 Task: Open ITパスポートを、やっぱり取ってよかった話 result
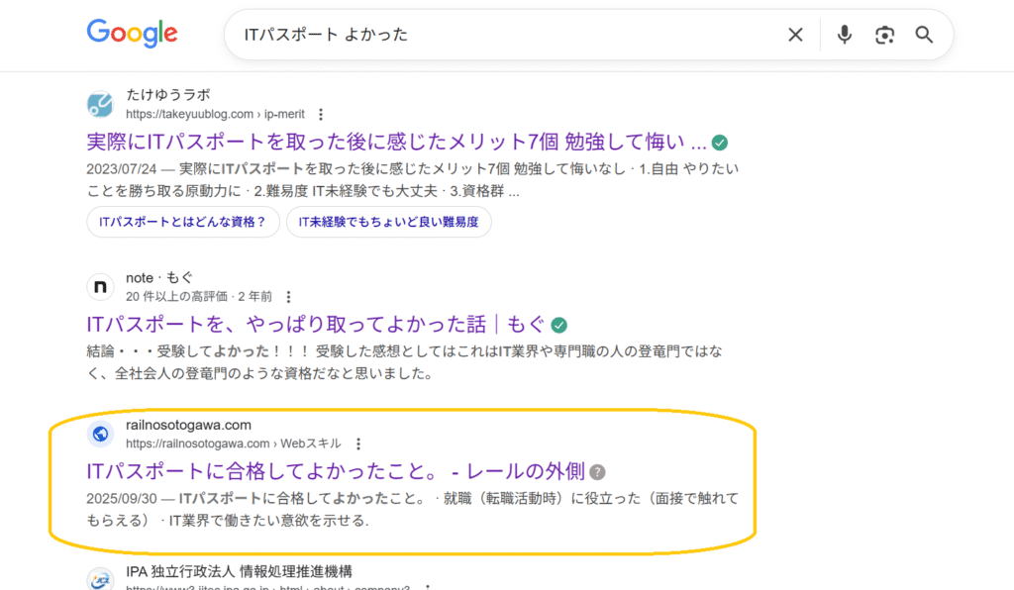pyautogui.click(x=315, y=325)
